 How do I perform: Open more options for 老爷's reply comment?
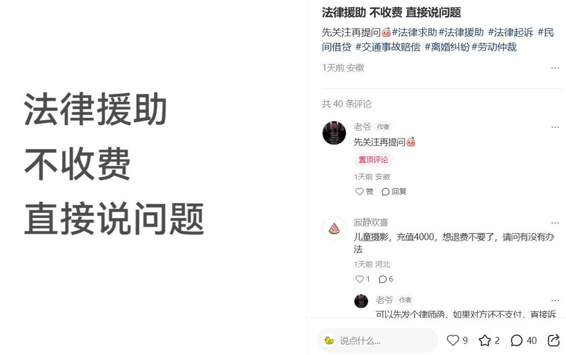coord(555,300)
